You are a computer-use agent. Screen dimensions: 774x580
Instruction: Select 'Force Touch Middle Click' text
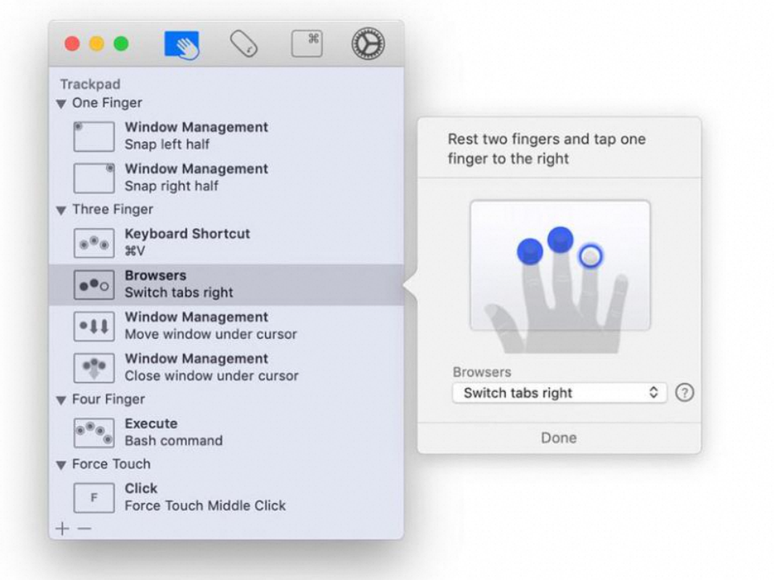(x=205, y=505)
